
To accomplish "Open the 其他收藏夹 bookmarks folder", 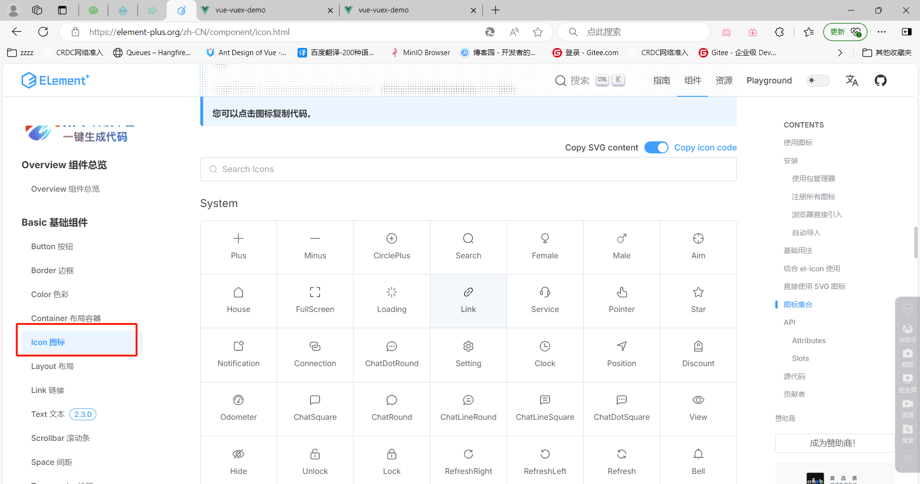I will [x=887, y=53].
